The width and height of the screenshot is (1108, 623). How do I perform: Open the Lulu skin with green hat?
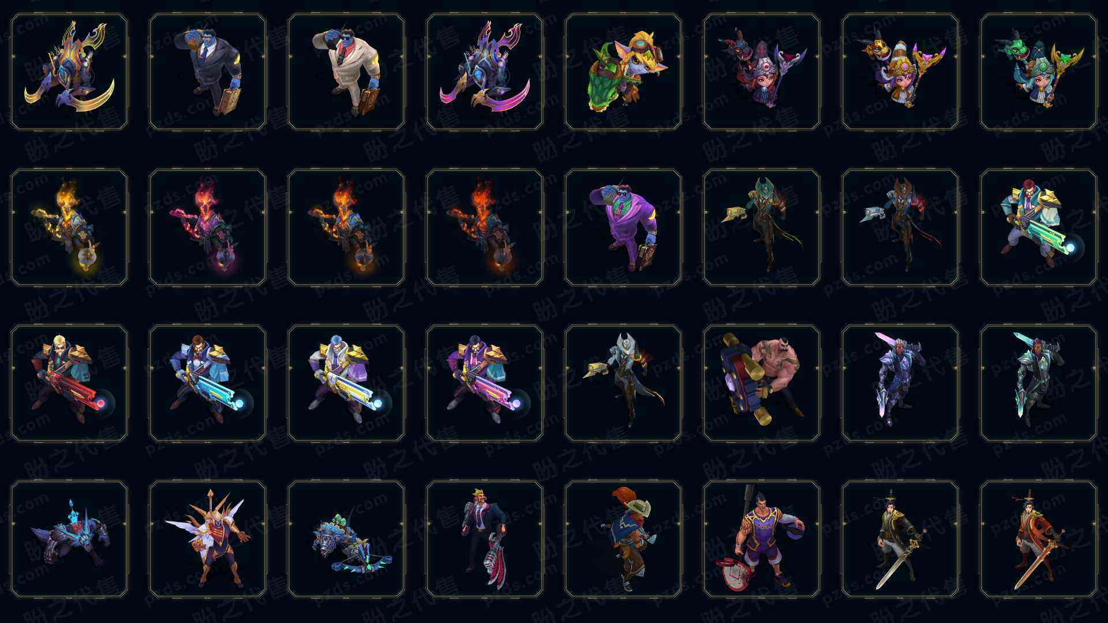click(1039, 72)
